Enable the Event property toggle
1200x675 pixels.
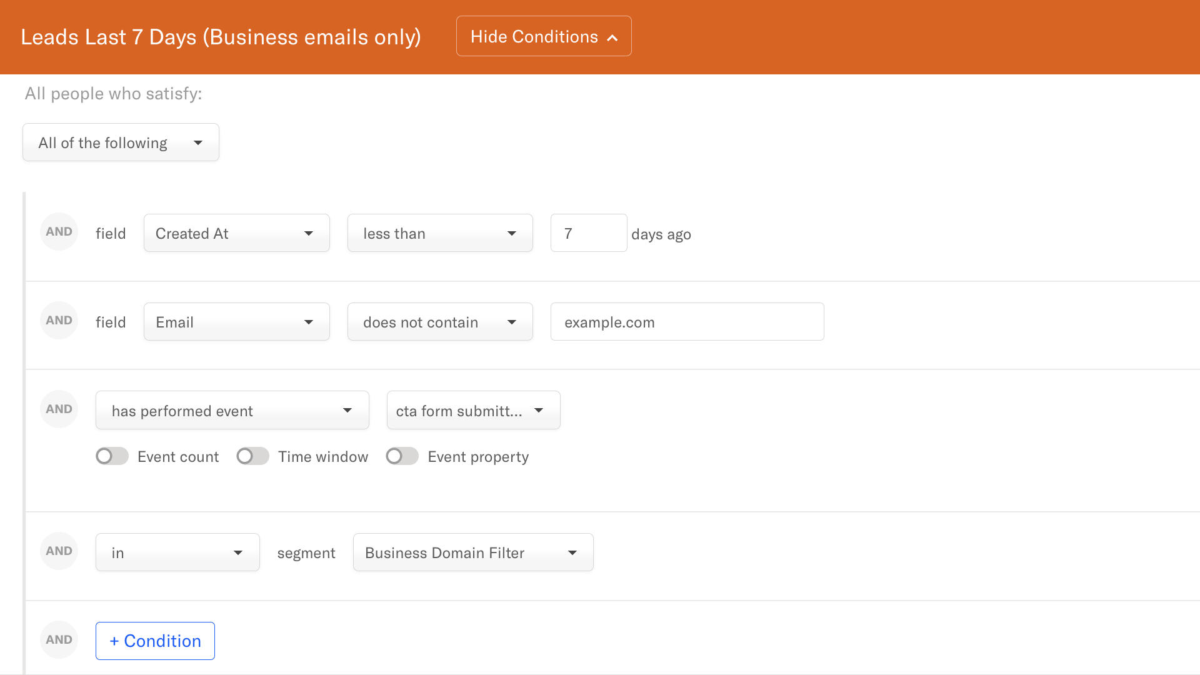(x=402, y=456)
